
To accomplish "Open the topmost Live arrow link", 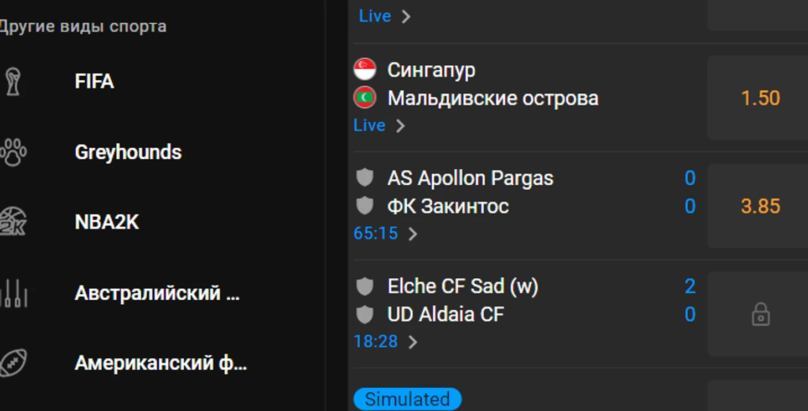I will coord(406,17).
